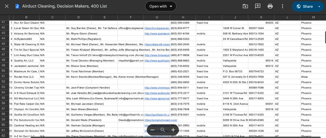Expand the Share options arrow
The image size is (326, 138).
319,6
